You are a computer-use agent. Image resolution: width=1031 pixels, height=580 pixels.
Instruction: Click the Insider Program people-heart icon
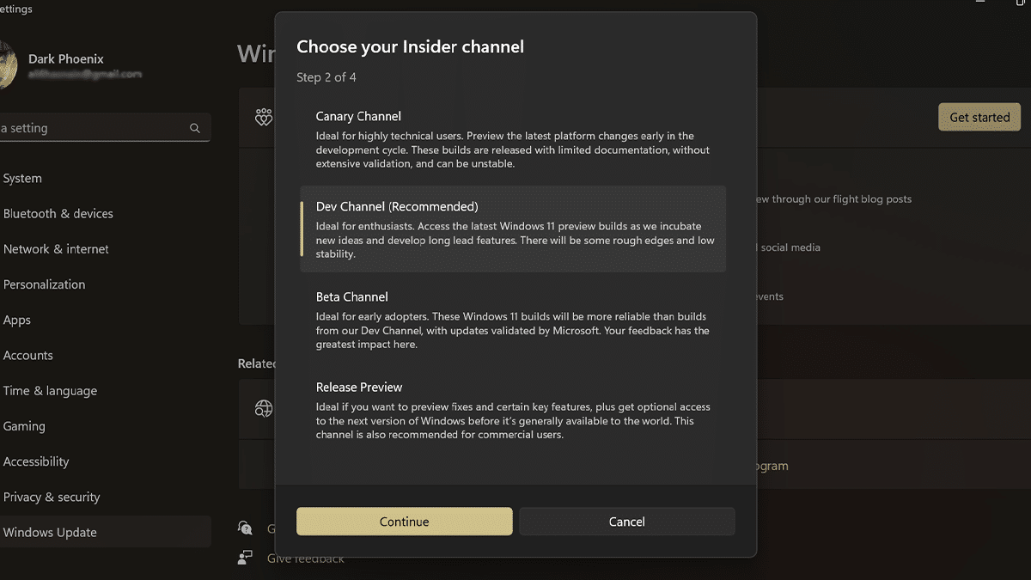(263, 117)
